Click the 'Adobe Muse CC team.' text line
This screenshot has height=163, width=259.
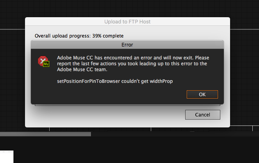click(82, 70)
